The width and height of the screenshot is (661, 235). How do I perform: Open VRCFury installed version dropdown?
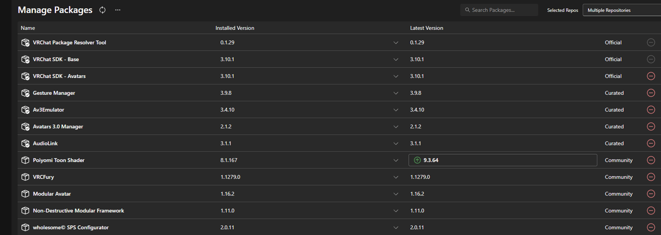[x=396, y=177]
